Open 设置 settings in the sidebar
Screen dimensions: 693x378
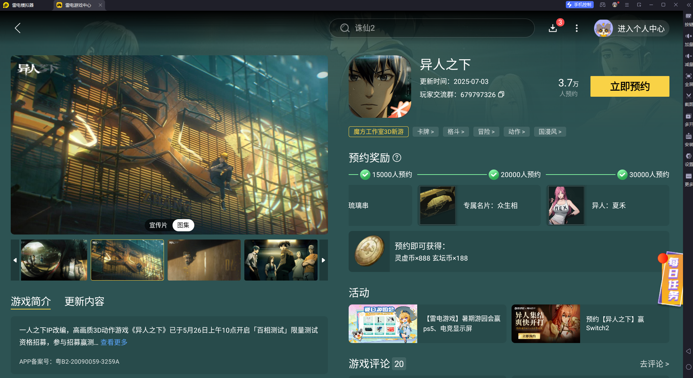[x=688, y=159]
